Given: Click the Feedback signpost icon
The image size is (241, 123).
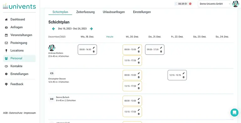Looking at the screenshot, I should [x=6, y=84].
